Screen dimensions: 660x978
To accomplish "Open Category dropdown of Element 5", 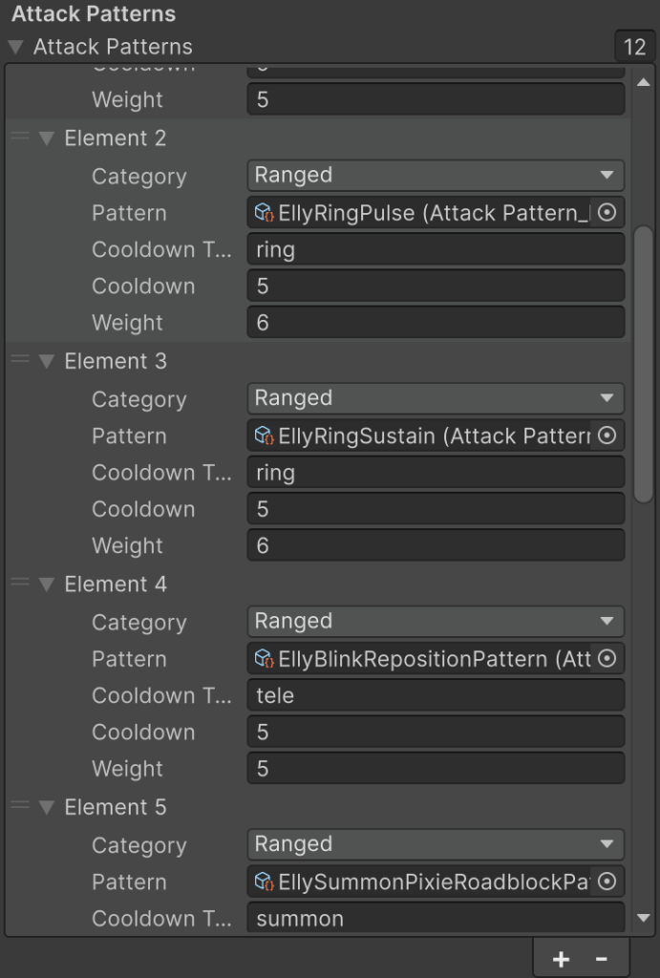I will pos(436,844).
